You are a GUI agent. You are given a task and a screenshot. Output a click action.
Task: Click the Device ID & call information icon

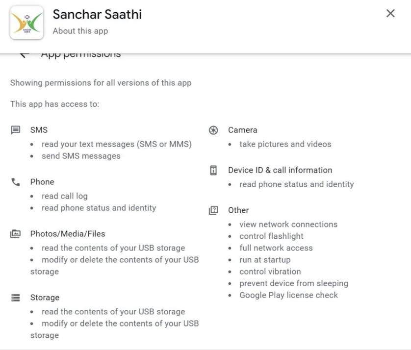point(213,170)
